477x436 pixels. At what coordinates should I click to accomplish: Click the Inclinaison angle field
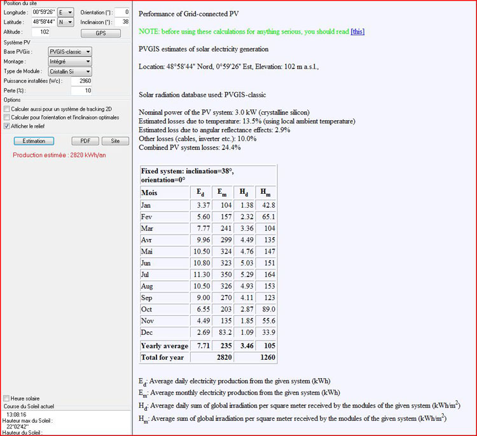point(122,22)
